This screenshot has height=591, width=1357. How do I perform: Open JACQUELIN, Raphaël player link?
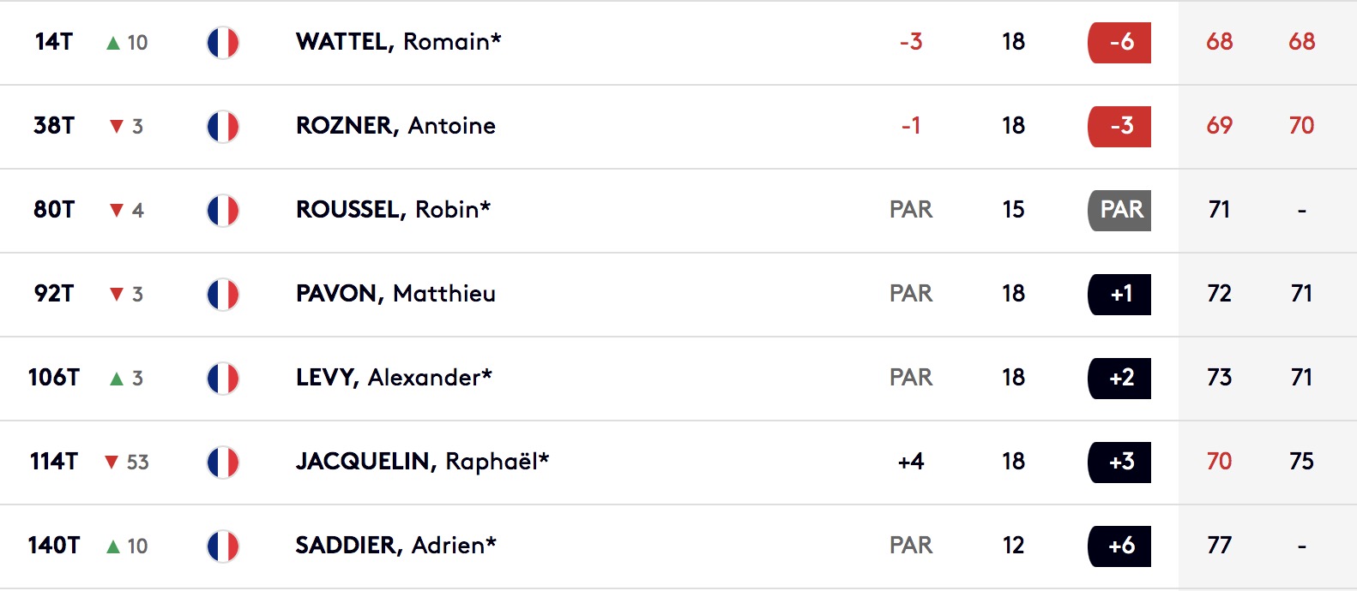coord(422,462)
